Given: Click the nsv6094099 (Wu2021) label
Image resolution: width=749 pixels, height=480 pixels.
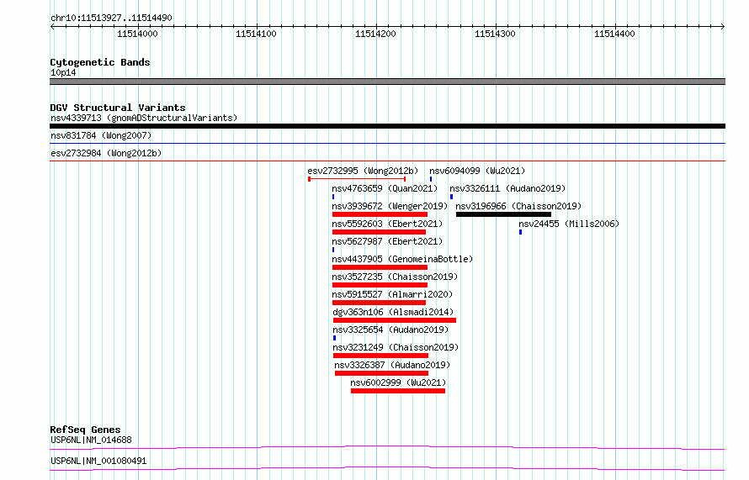Looking at the screenshot, I should click(476, 171).
